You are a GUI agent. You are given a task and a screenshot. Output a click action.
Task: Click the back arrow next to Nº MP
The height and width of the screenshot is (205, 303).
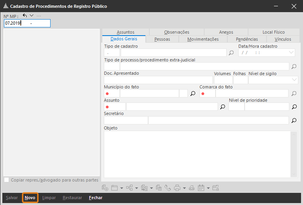coord(25,15)
